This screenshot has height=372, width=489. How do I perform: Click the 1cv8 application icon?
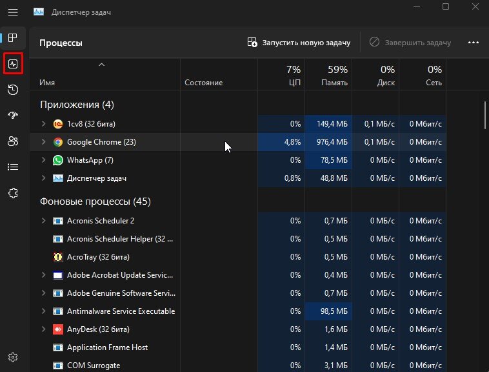coord(57,124)
